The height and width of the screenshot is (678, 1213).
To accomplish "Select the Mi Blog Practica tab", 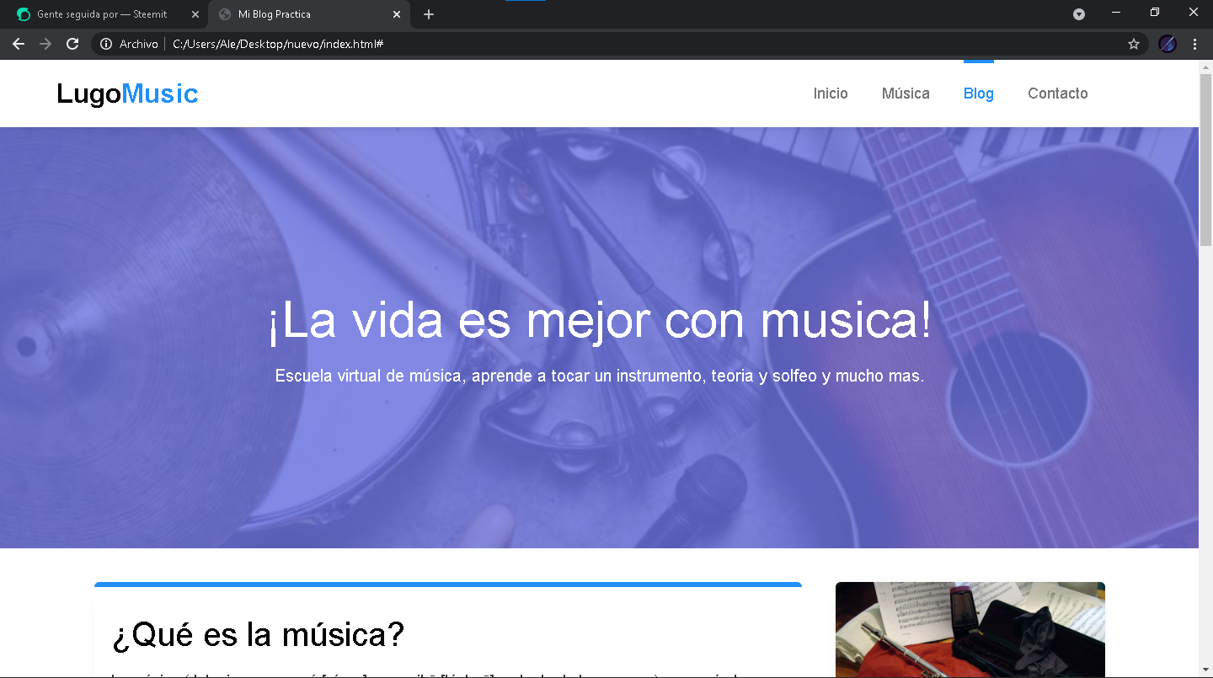I will pyautogui.click(x=308, y=14).
